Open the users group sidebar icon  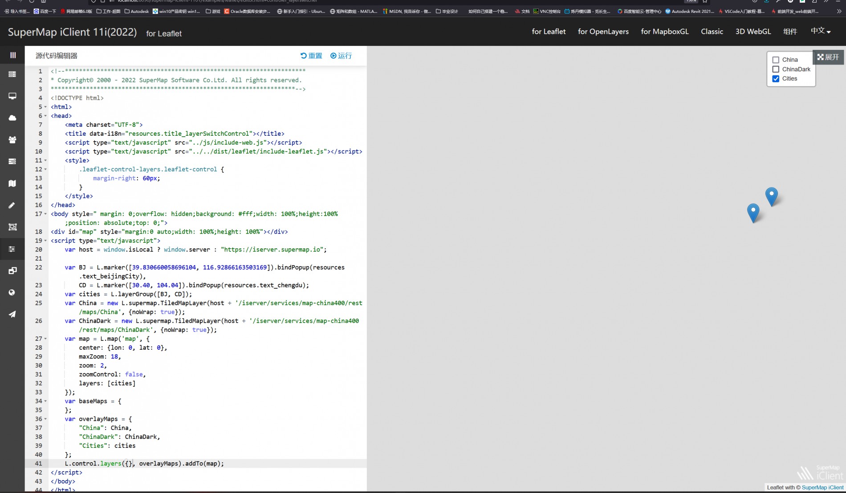pos(12,140)
